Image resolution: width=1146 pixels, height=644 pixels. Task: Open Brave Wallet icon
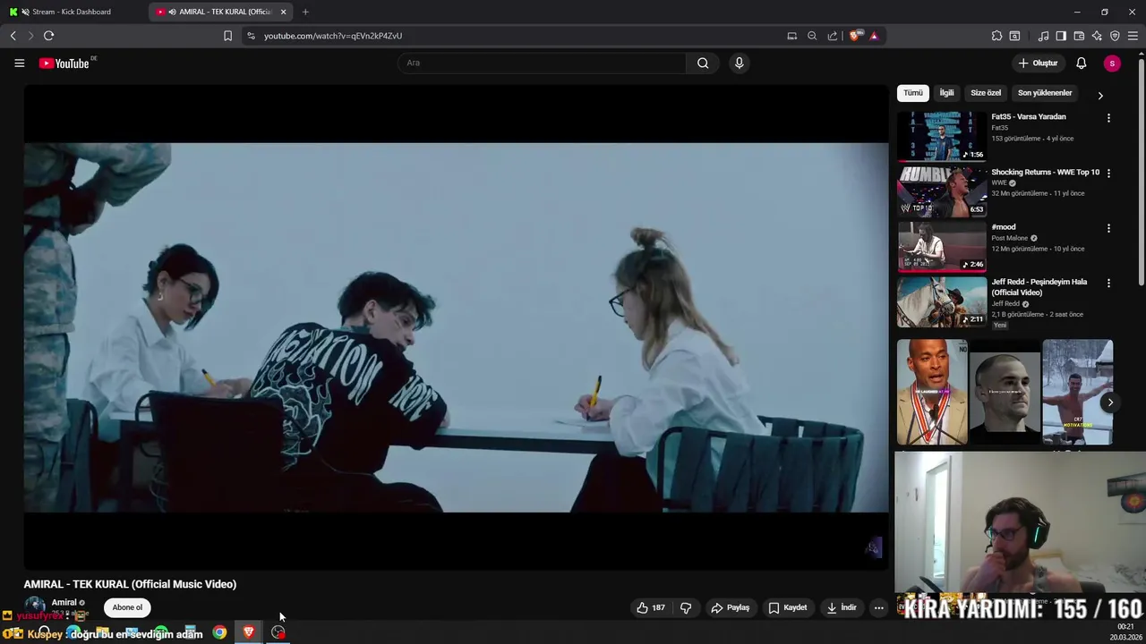point(1079,36)
